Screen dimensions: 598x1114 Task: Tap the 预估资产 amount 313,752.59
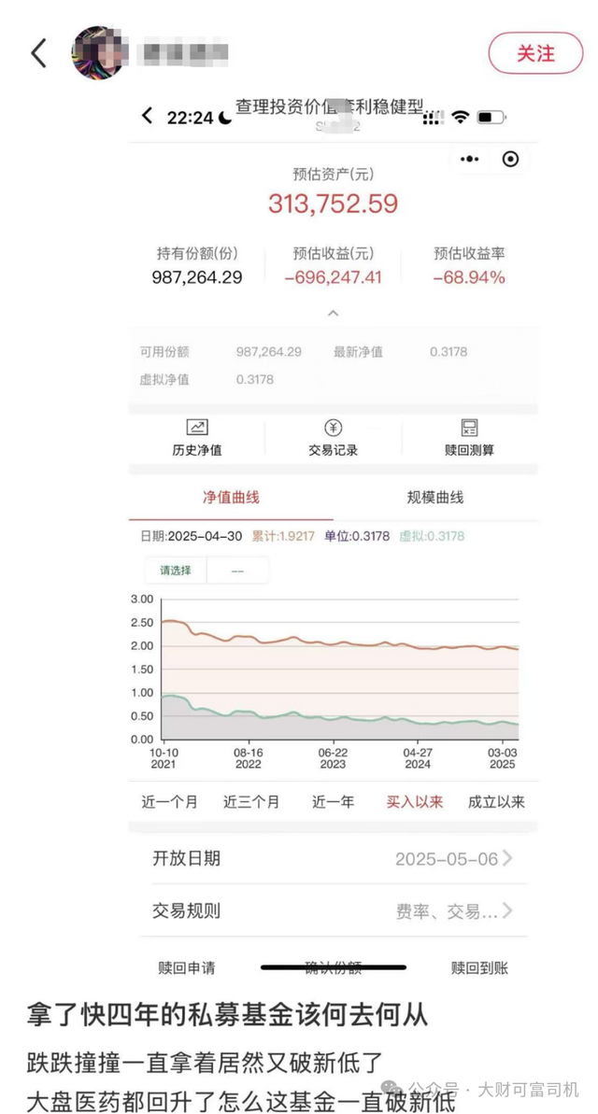click(x=333, y=204)
